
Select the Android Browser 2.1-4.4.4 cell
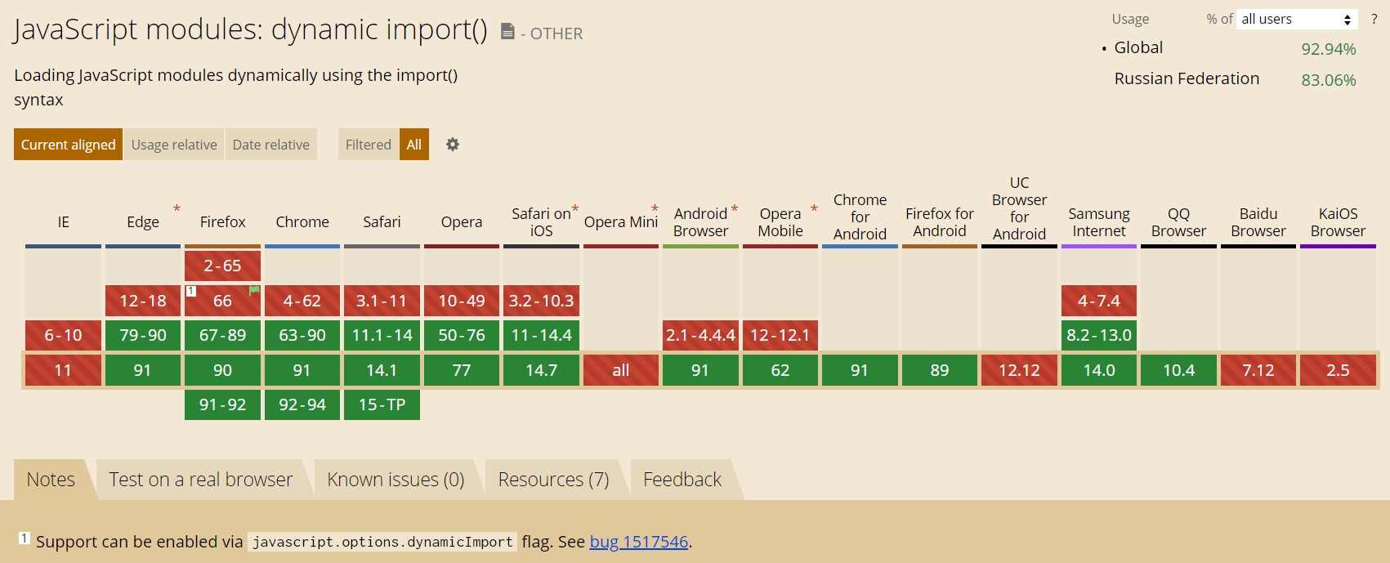[x=700, y=335]
